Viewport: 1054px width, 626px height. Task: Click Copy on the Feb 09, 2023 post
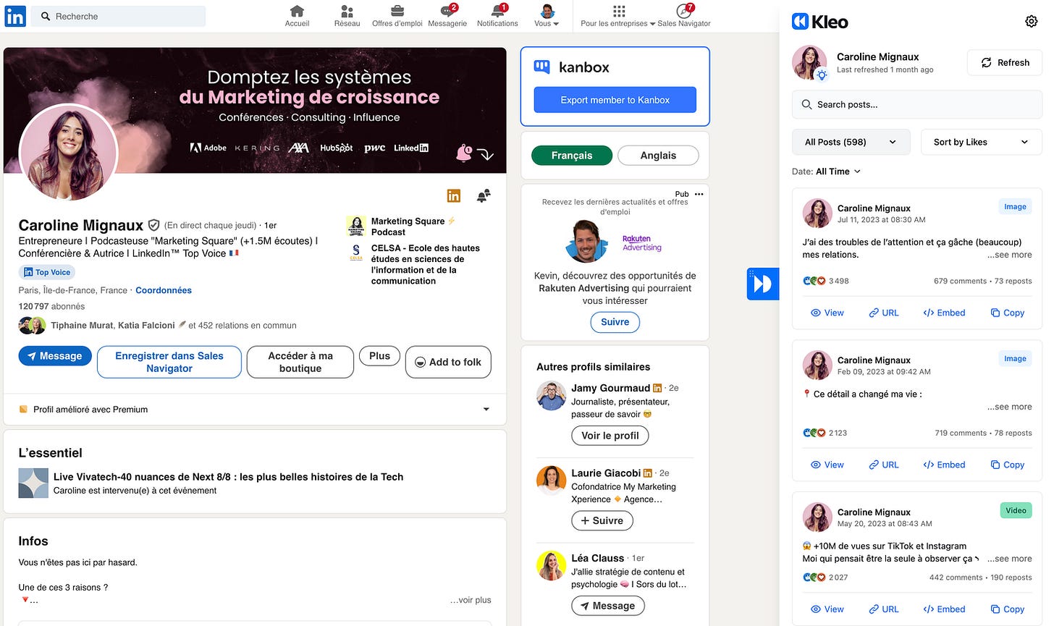coord(1007,465)
